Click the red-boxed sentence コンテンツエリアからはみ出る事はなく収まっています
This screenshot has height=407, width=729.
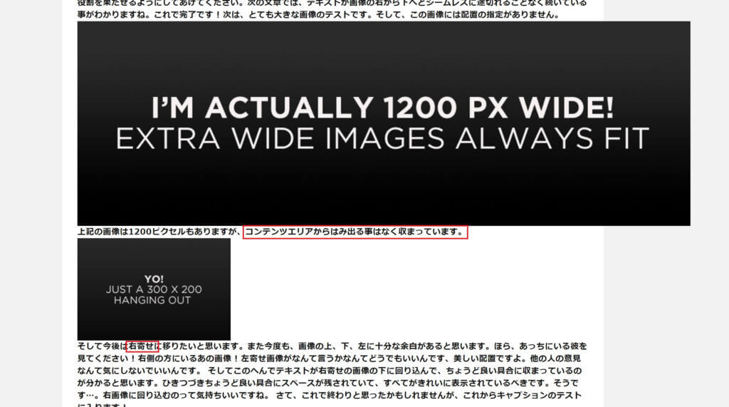(x=355, y=232)
